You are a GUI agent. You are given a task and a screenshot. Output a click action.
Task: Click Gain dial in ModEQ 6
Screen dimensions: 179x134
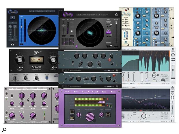pos(144,116)
